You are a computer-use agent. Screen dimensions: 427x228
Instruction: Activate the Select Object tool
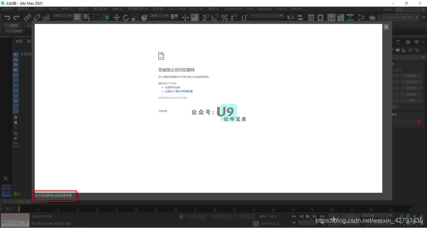[77, 17]
